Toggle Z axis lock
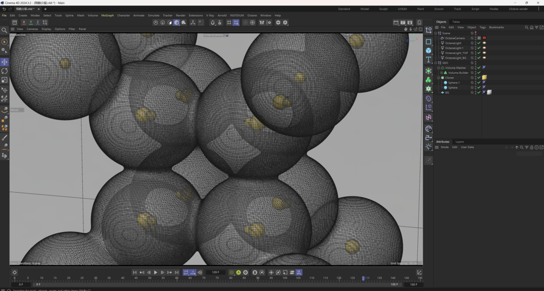This screenshot has width=544, height=291. click(x=38, y=23)
